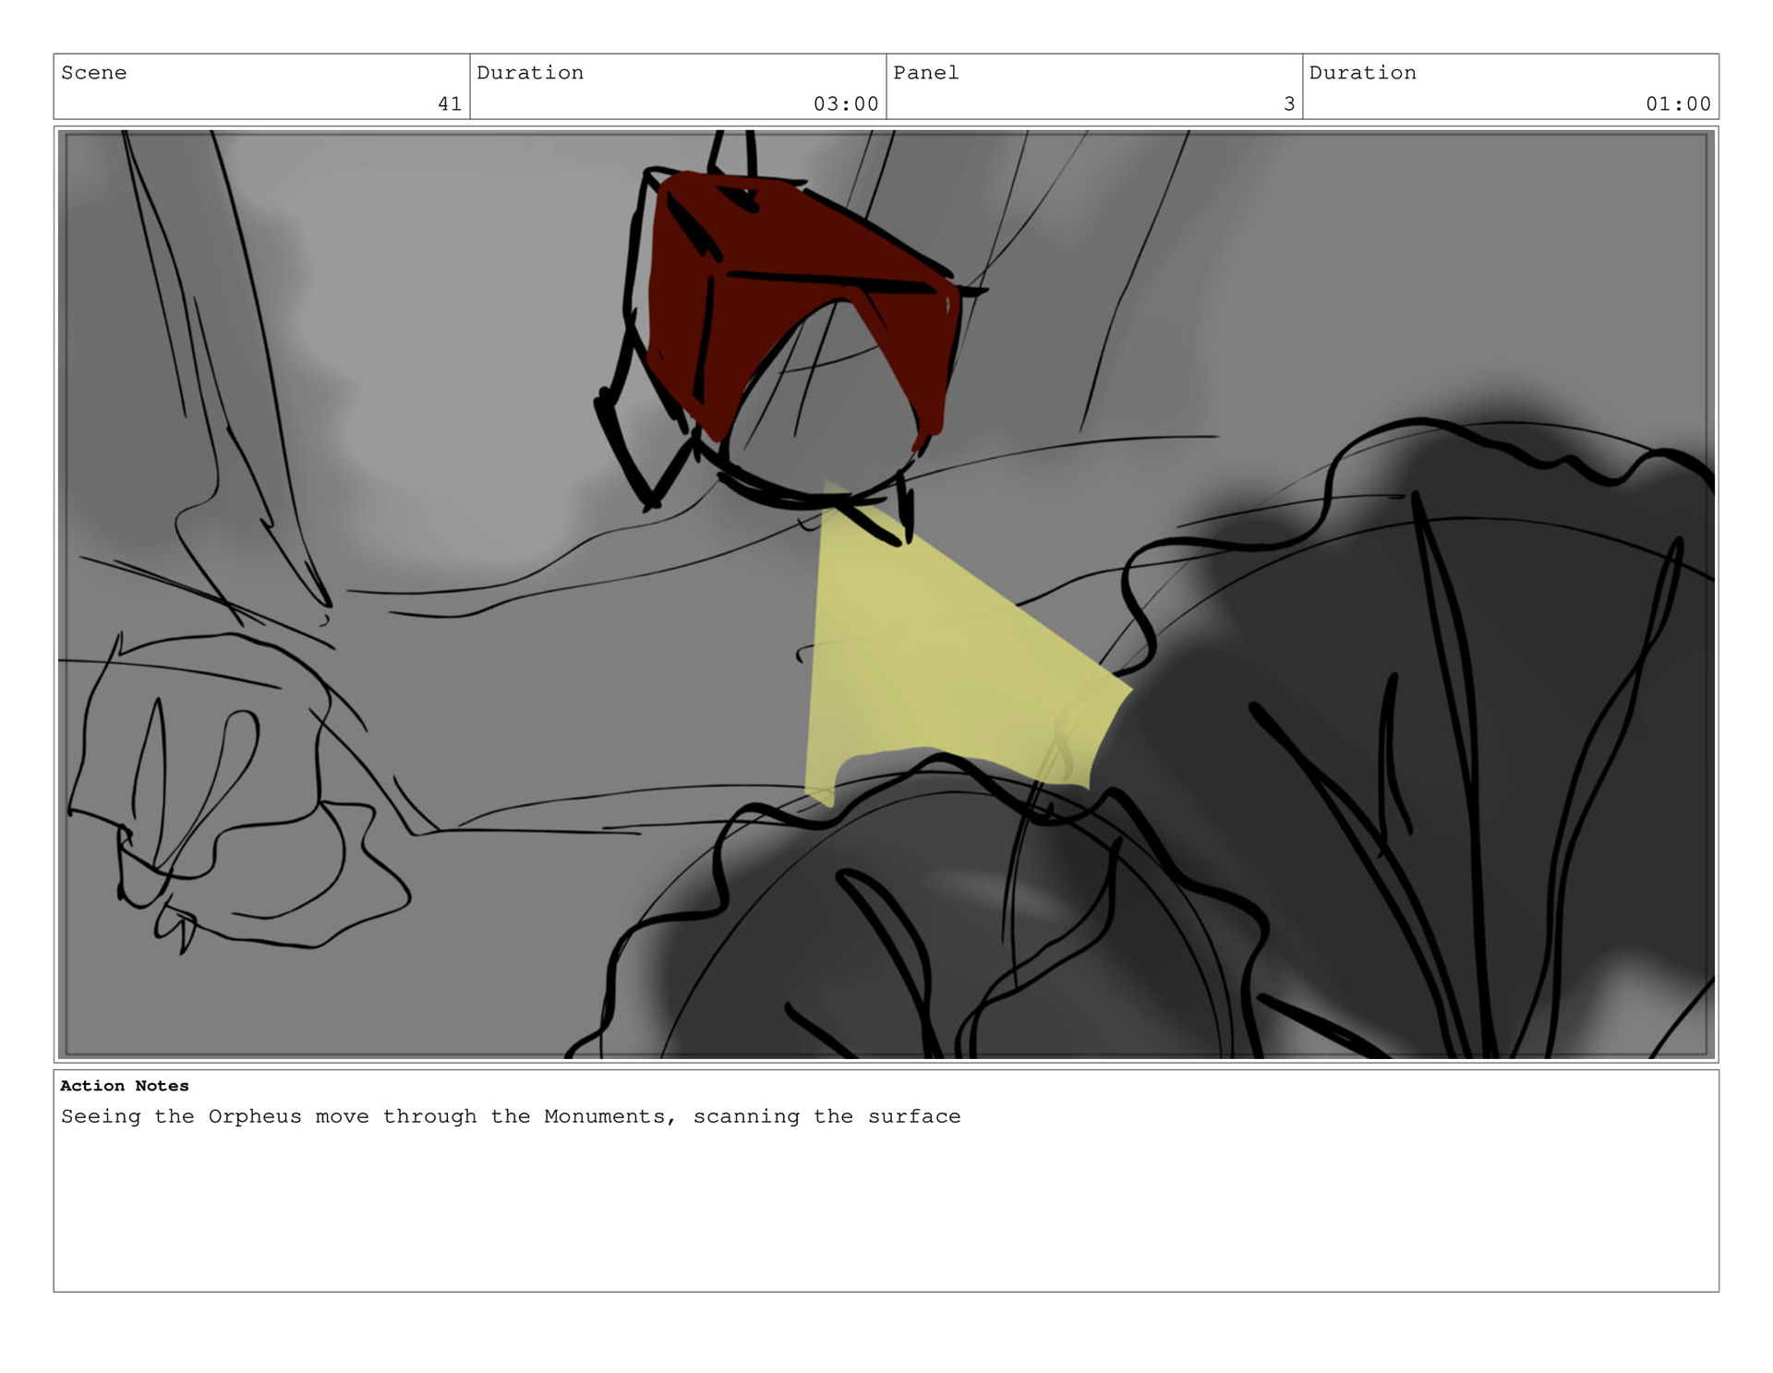Click the Duration label beside Panel
Viewport: 1773px width, 1373px height.
(1361, 73)
